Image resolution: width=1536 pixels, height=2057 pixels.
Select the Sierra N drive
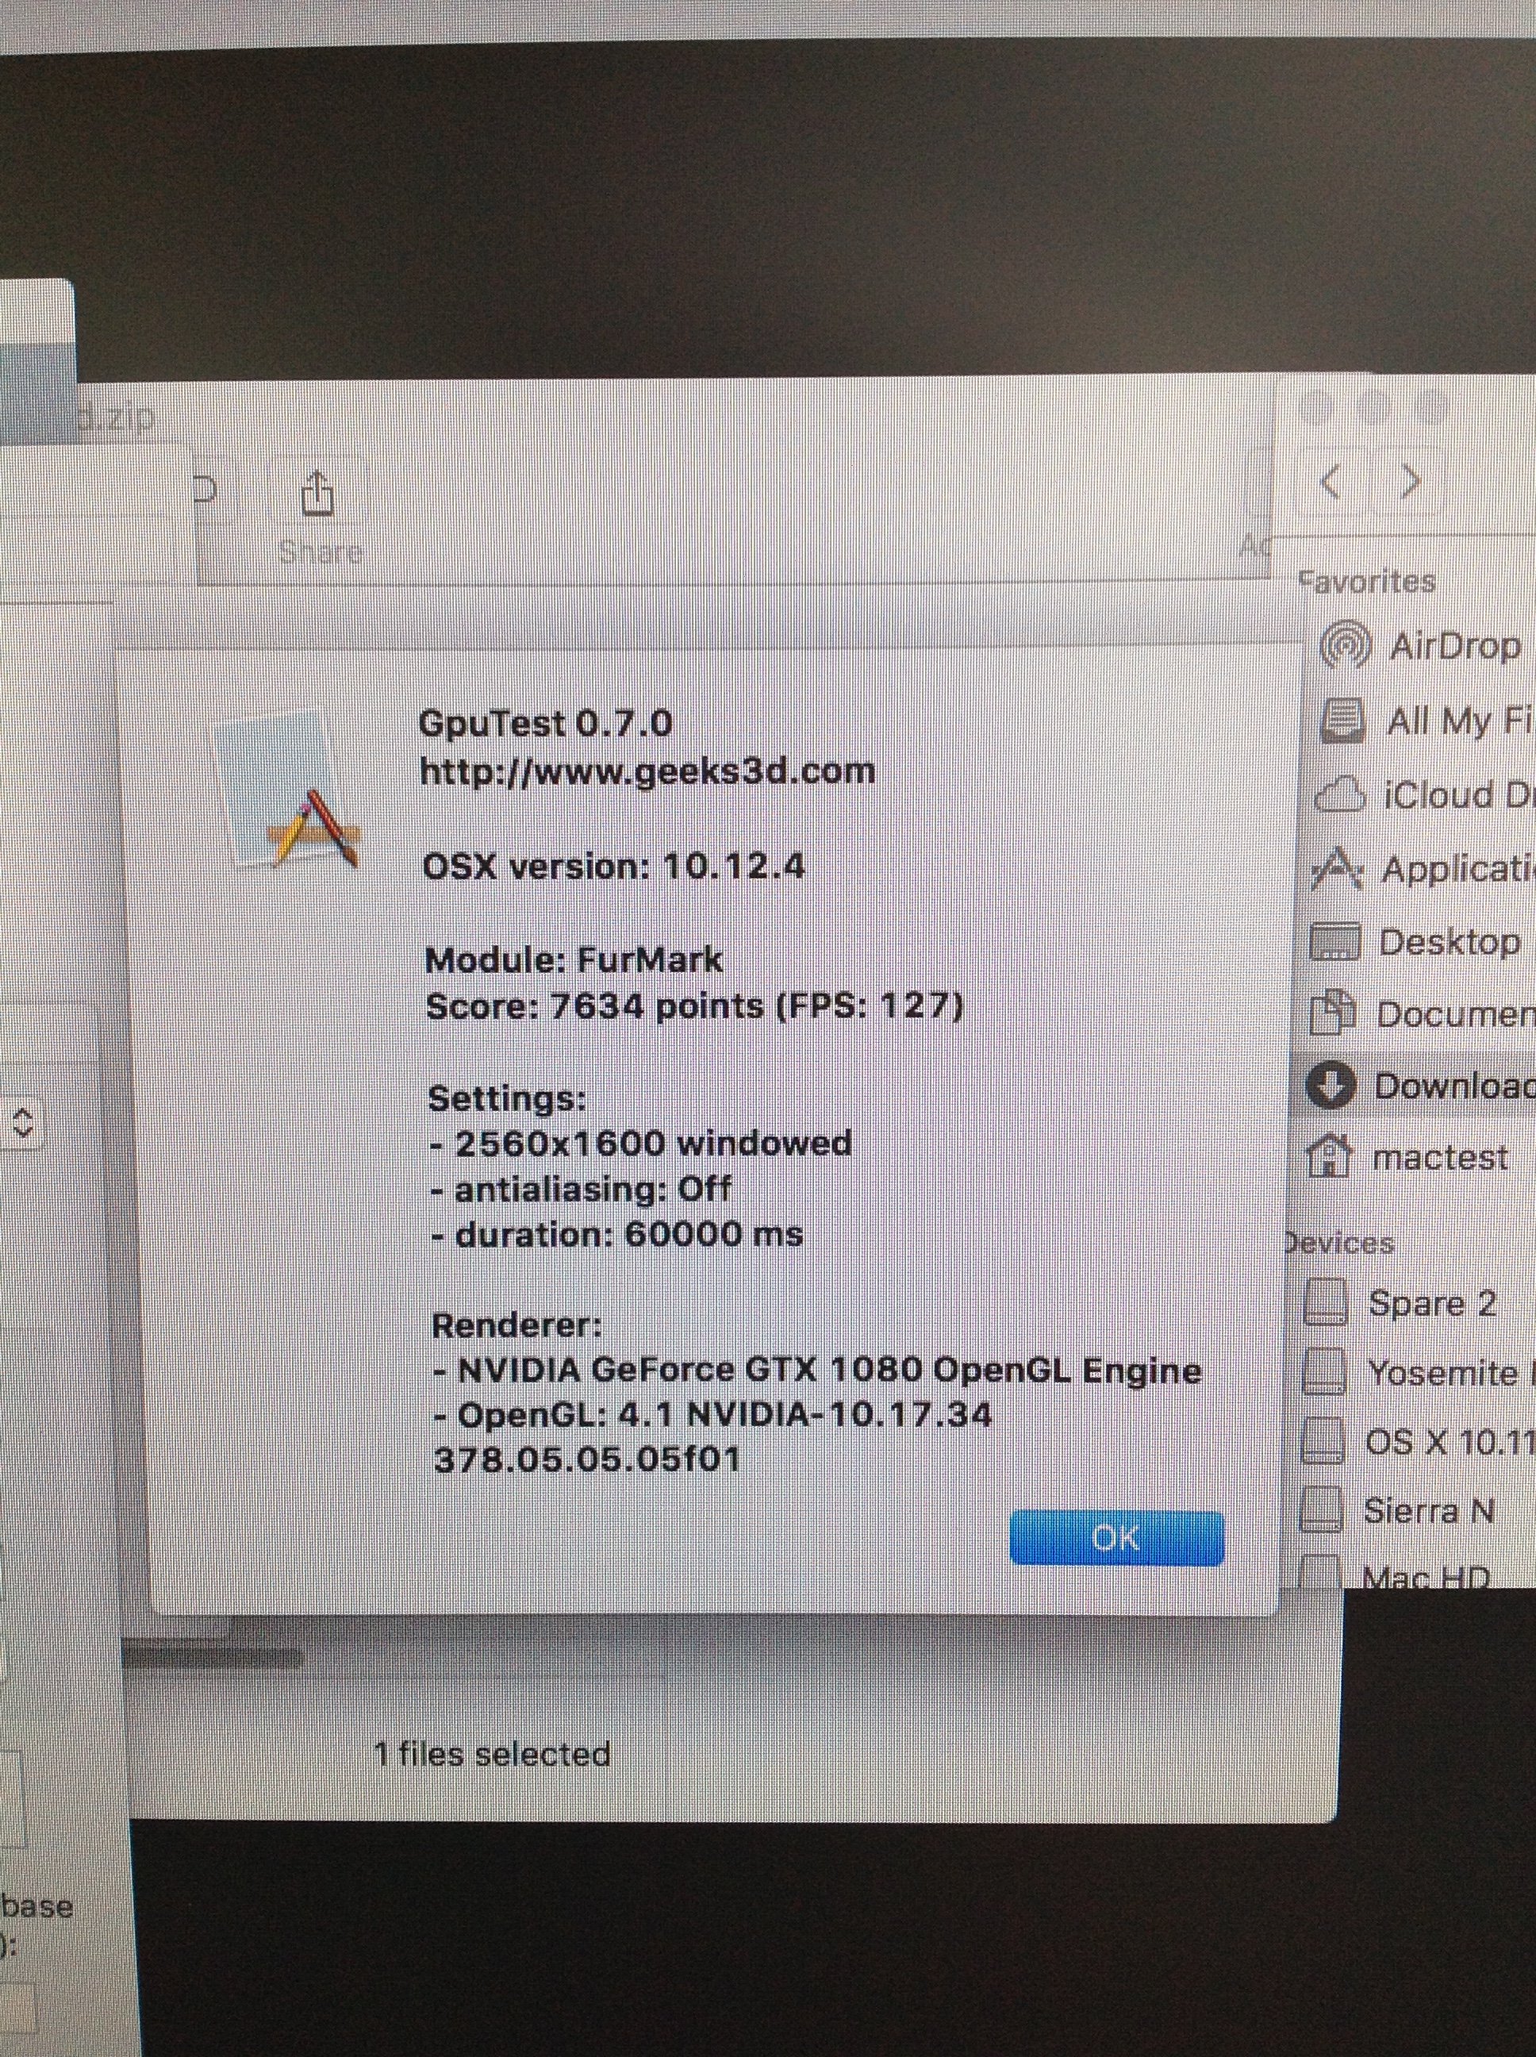pos(1428,1511)
